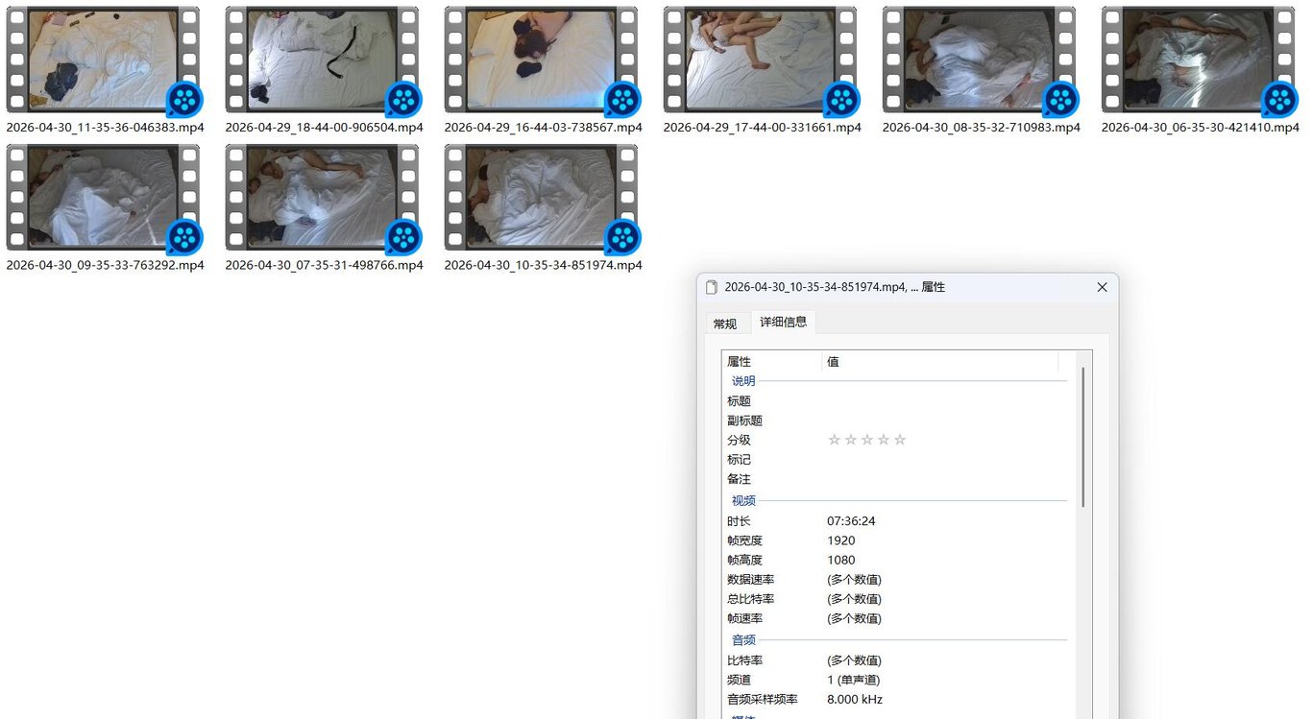Click file name 2026-04-30_11-35-36-046383.mp4
Viewport: 1312px width, 719px height.
tap(105, 127)
